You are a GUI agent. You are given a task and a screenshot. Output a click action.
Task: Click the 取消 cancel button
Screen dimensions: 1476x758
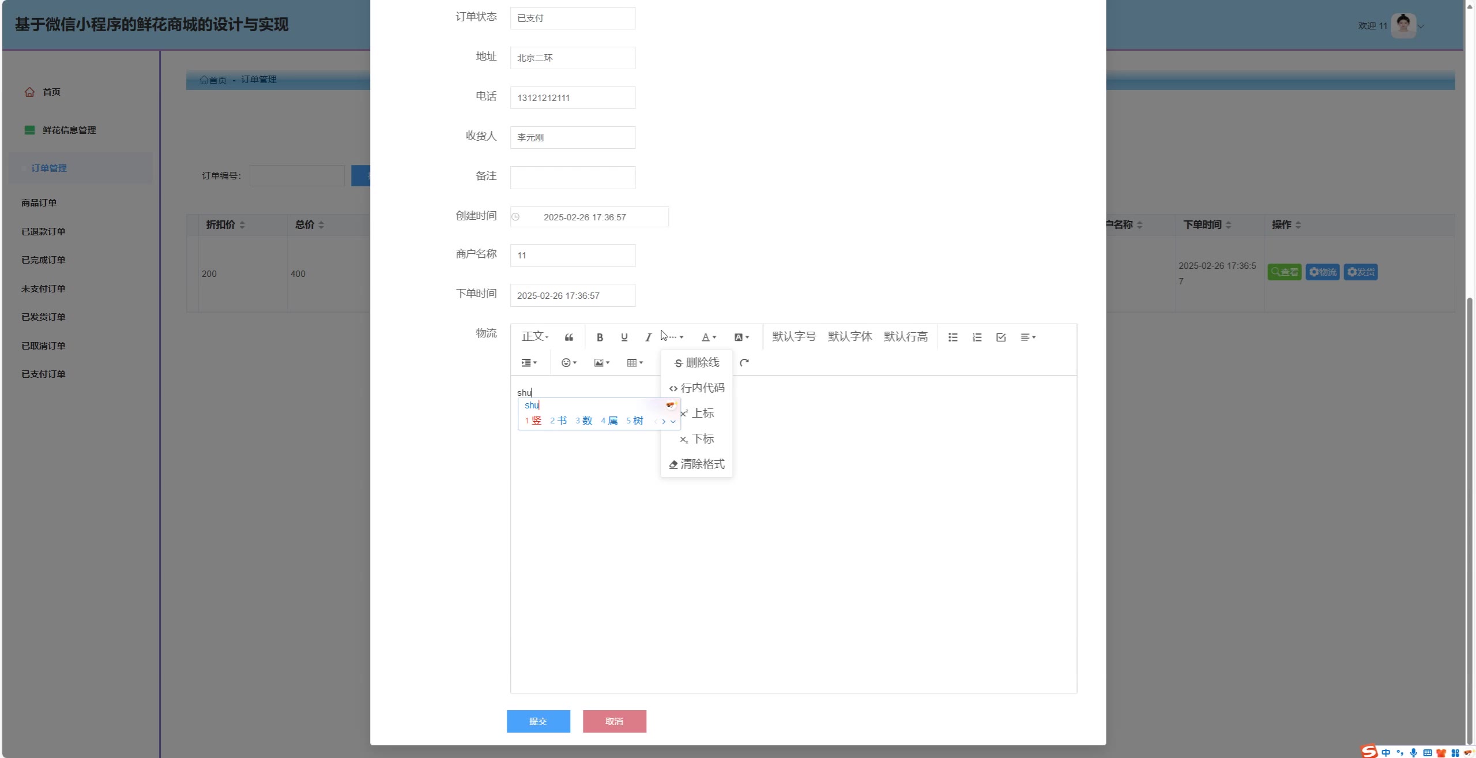614,721
